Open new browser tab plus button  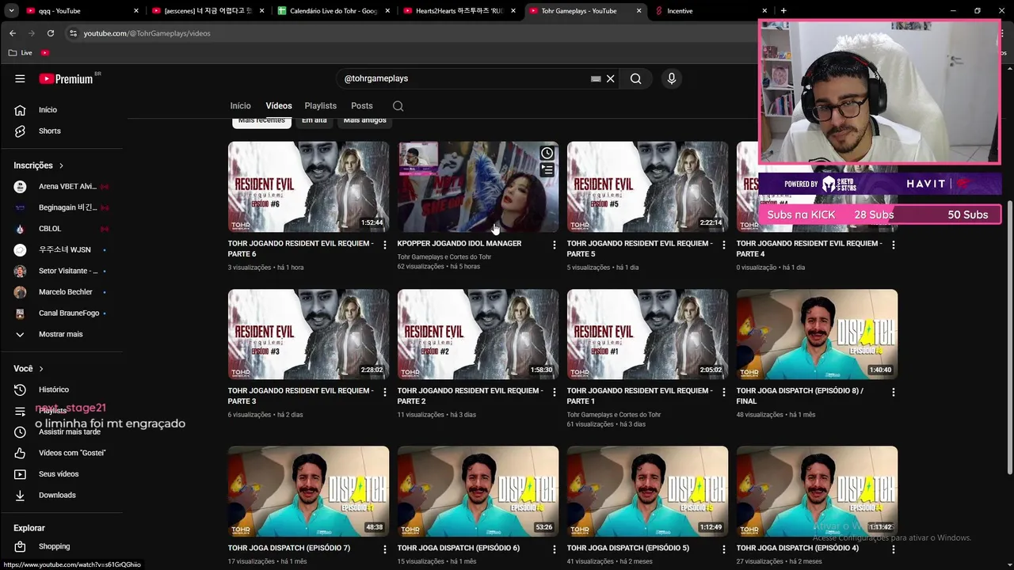pos(783,11)
